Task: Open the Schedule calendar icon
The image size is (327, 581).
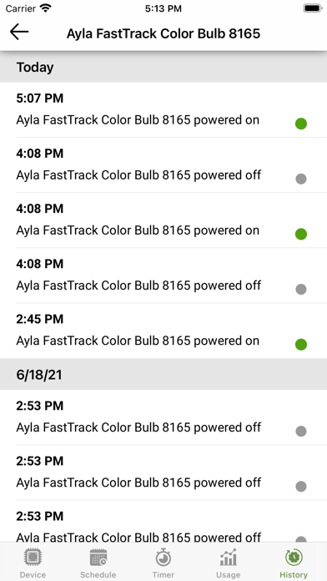Action: tap(98, 558)
